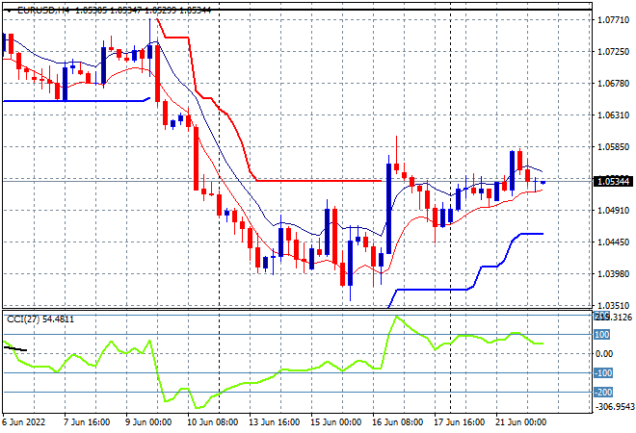The height and width of the screenshot is (433, 636).
Task: Click the 1.03980 price axis label
Action: coord(613,274)
